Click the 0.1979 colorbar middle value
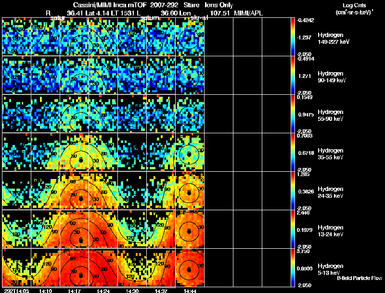385x293 pixels. pos(305,230)
